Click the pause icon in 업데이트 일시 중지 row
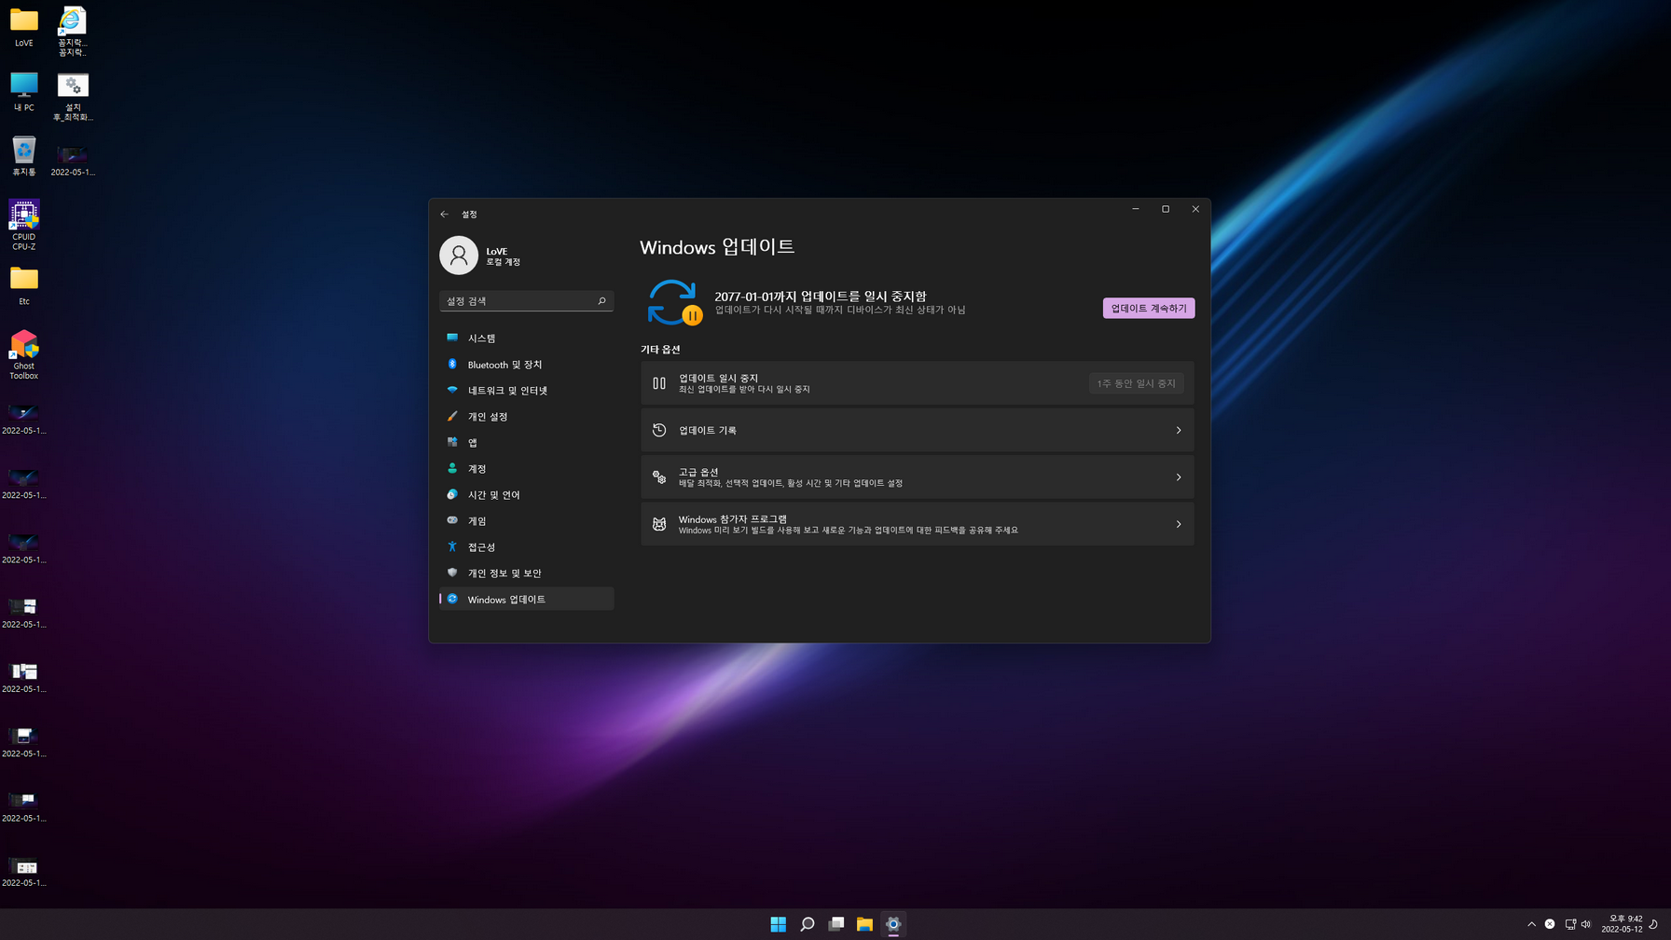Screen dimensions: 1671x940 coord(659,383)
